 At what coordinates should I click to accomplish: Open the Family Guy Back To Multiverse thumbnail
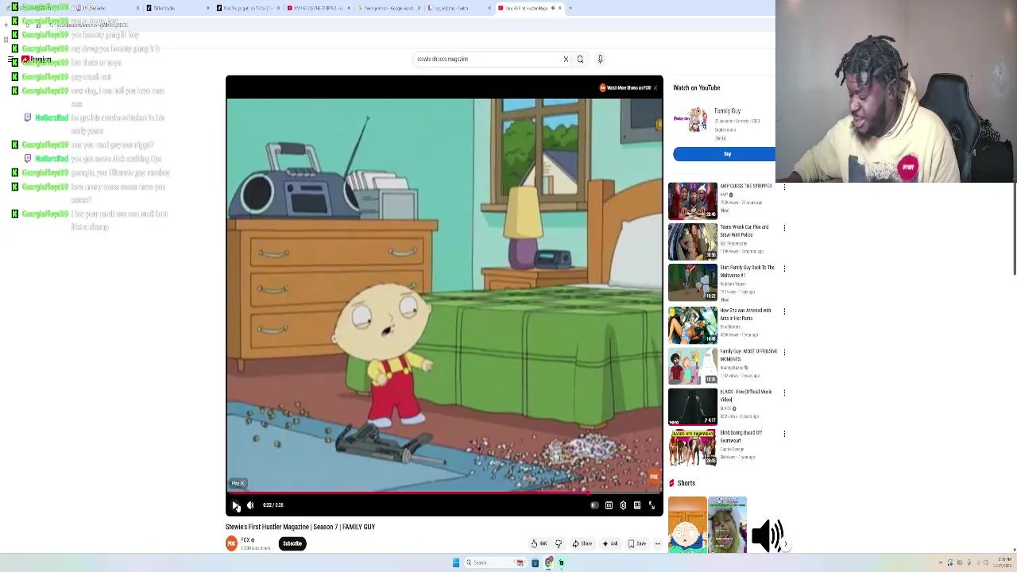click(693, 283)
